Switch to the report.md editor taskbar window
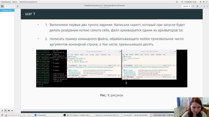209x117 pixels. pyautogui.click(x=106, y=115)
